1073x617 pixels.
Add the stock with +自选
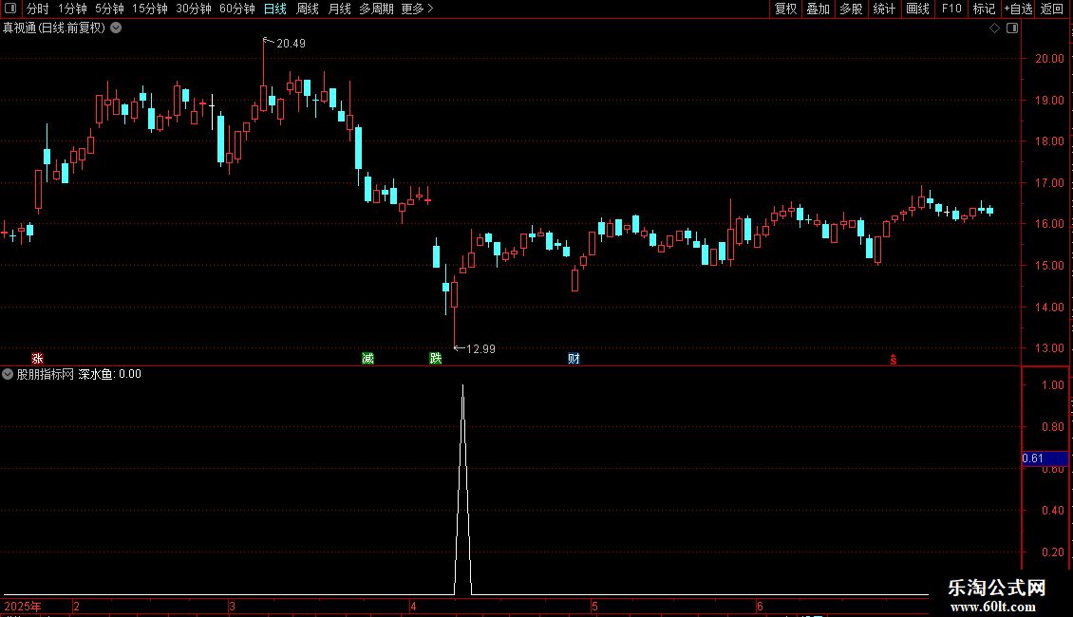coord(1018,9)
